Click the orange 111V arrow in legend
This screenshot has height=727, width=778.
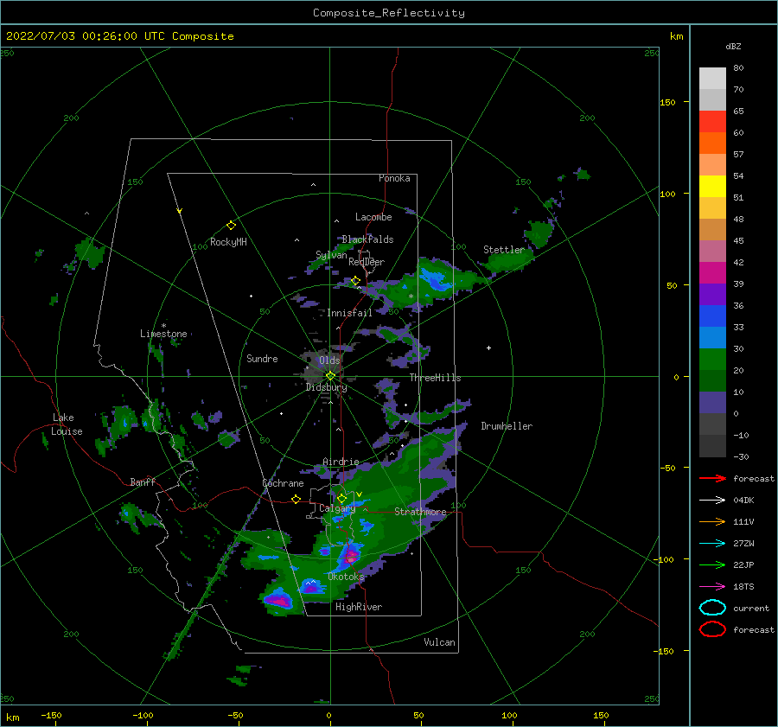point(712,521)
